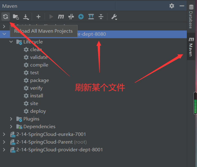Collapse all tree nodes

click(x=101, y=17)
